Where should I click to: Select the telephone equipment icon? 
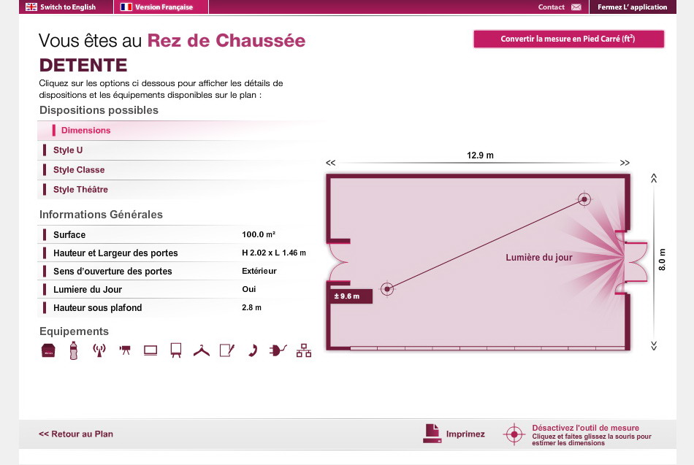tap(252, 350)
